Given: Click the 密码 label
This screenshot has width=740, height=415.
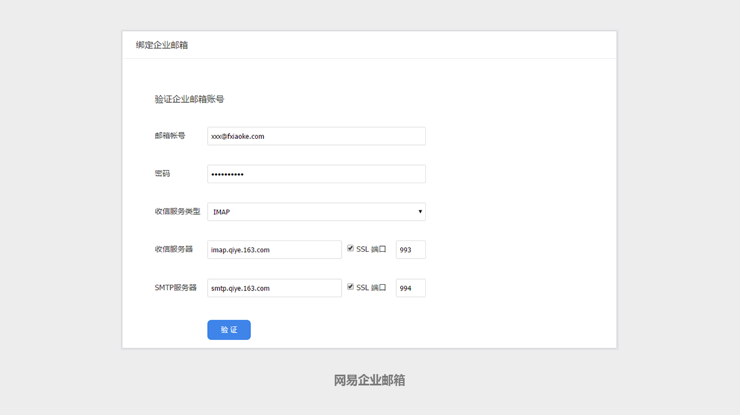Looking at the screenshot, I should pos(162,173).
